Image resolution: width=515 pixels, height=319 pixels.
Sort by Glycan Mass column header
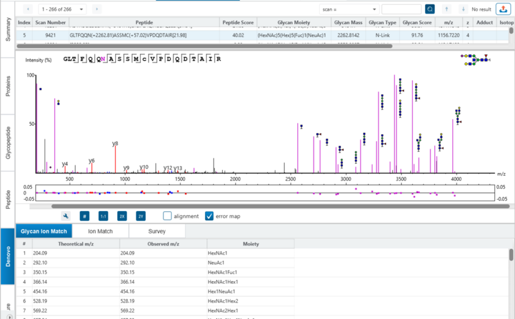(348, 22)
